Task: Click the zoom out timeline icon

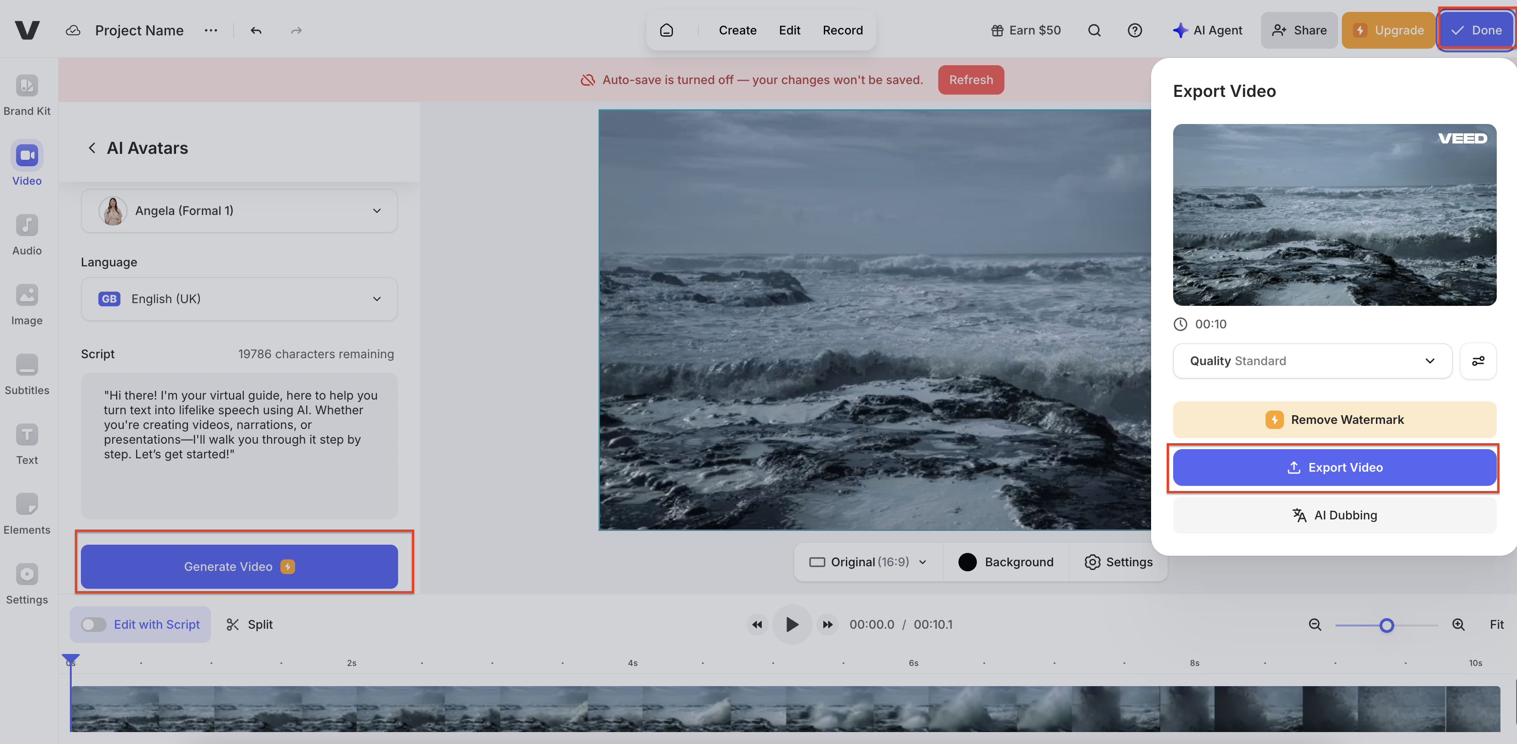Action: pos(1314,625)
